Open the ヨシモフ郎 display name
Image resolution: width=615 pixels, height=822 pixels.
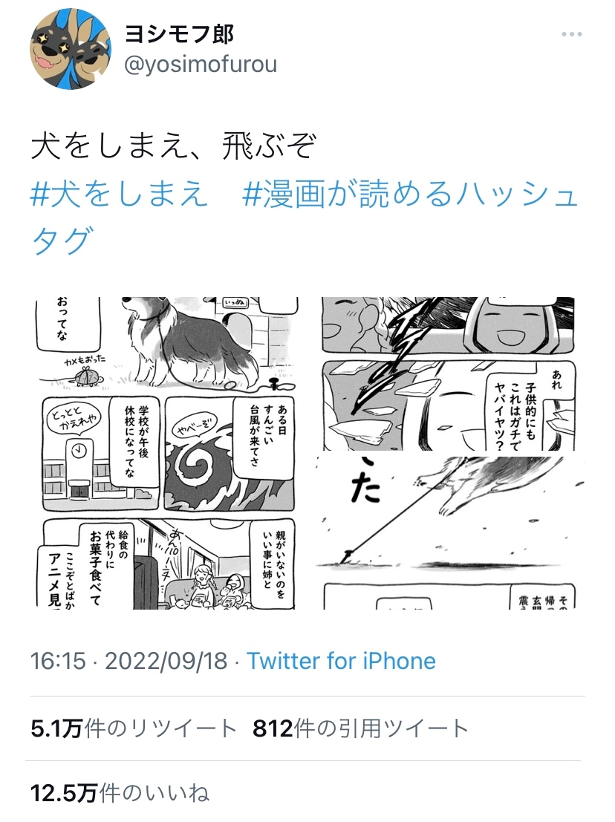tap(179, 35)
